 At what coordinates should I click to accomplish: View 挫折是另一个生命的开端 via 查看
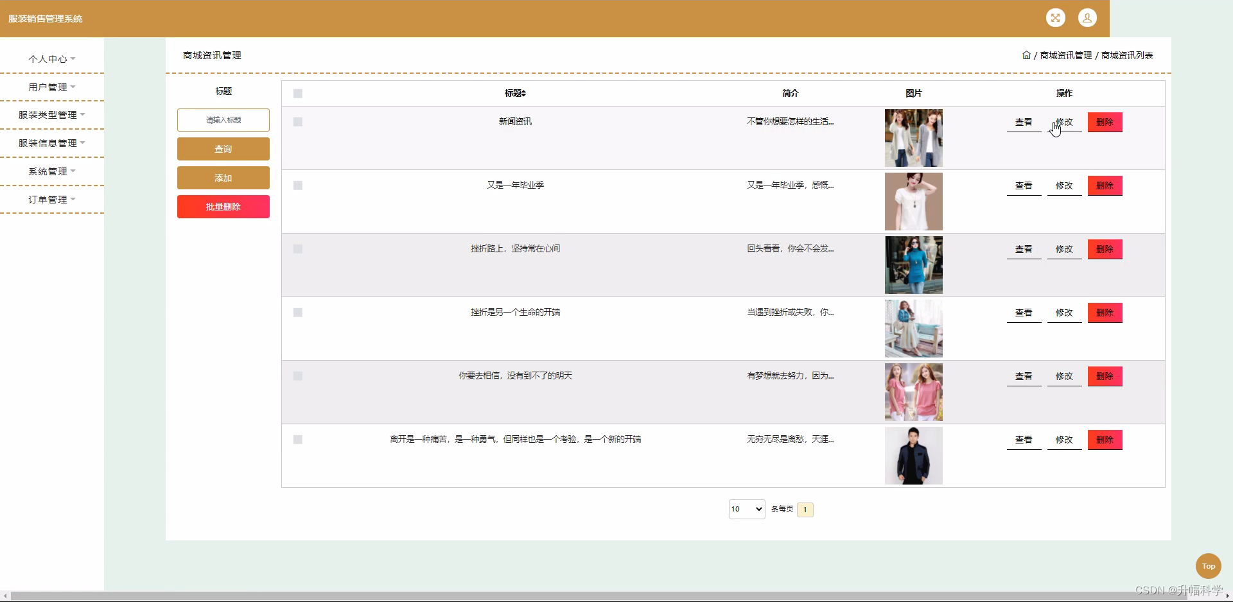[x=1024, y=313]
